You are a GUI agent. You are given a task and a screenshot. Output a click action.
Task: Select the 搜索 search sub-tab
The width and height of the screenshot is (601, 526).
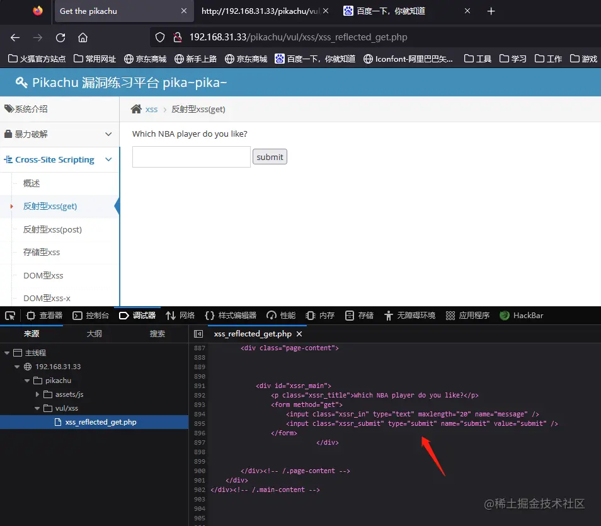[x=157, y=333]
